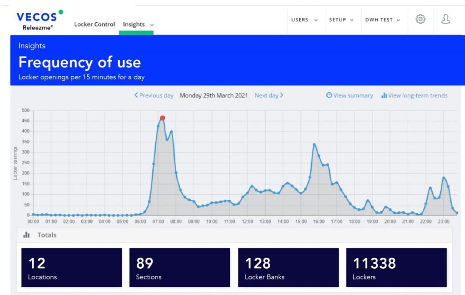Open the settings gear icon
The image size is (465, 295).
pos(420,19)
